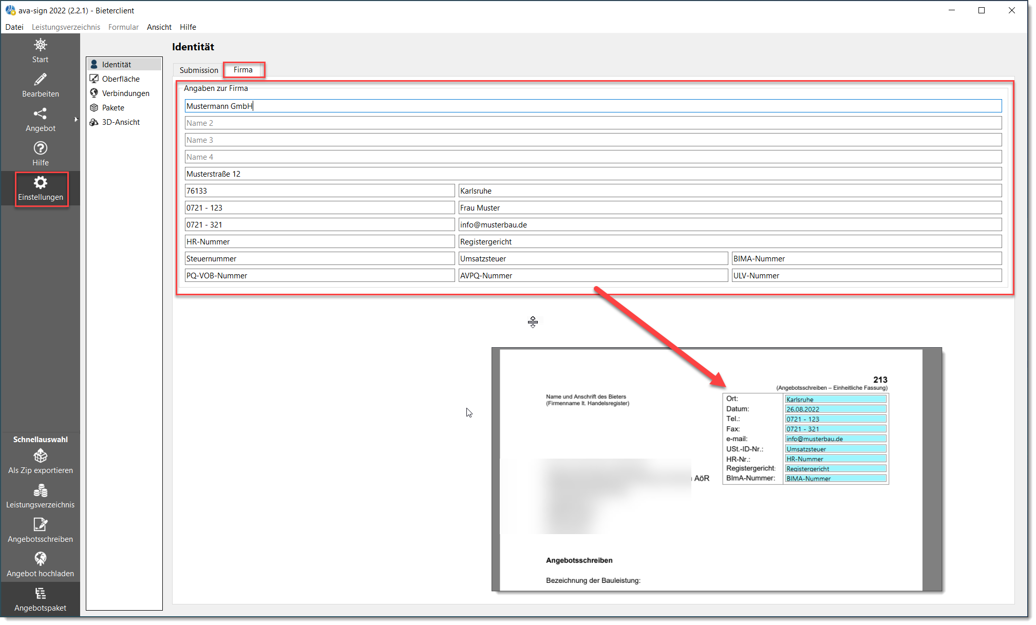Click the Name 4 field

pyautogui.click(x=593, y=157)
